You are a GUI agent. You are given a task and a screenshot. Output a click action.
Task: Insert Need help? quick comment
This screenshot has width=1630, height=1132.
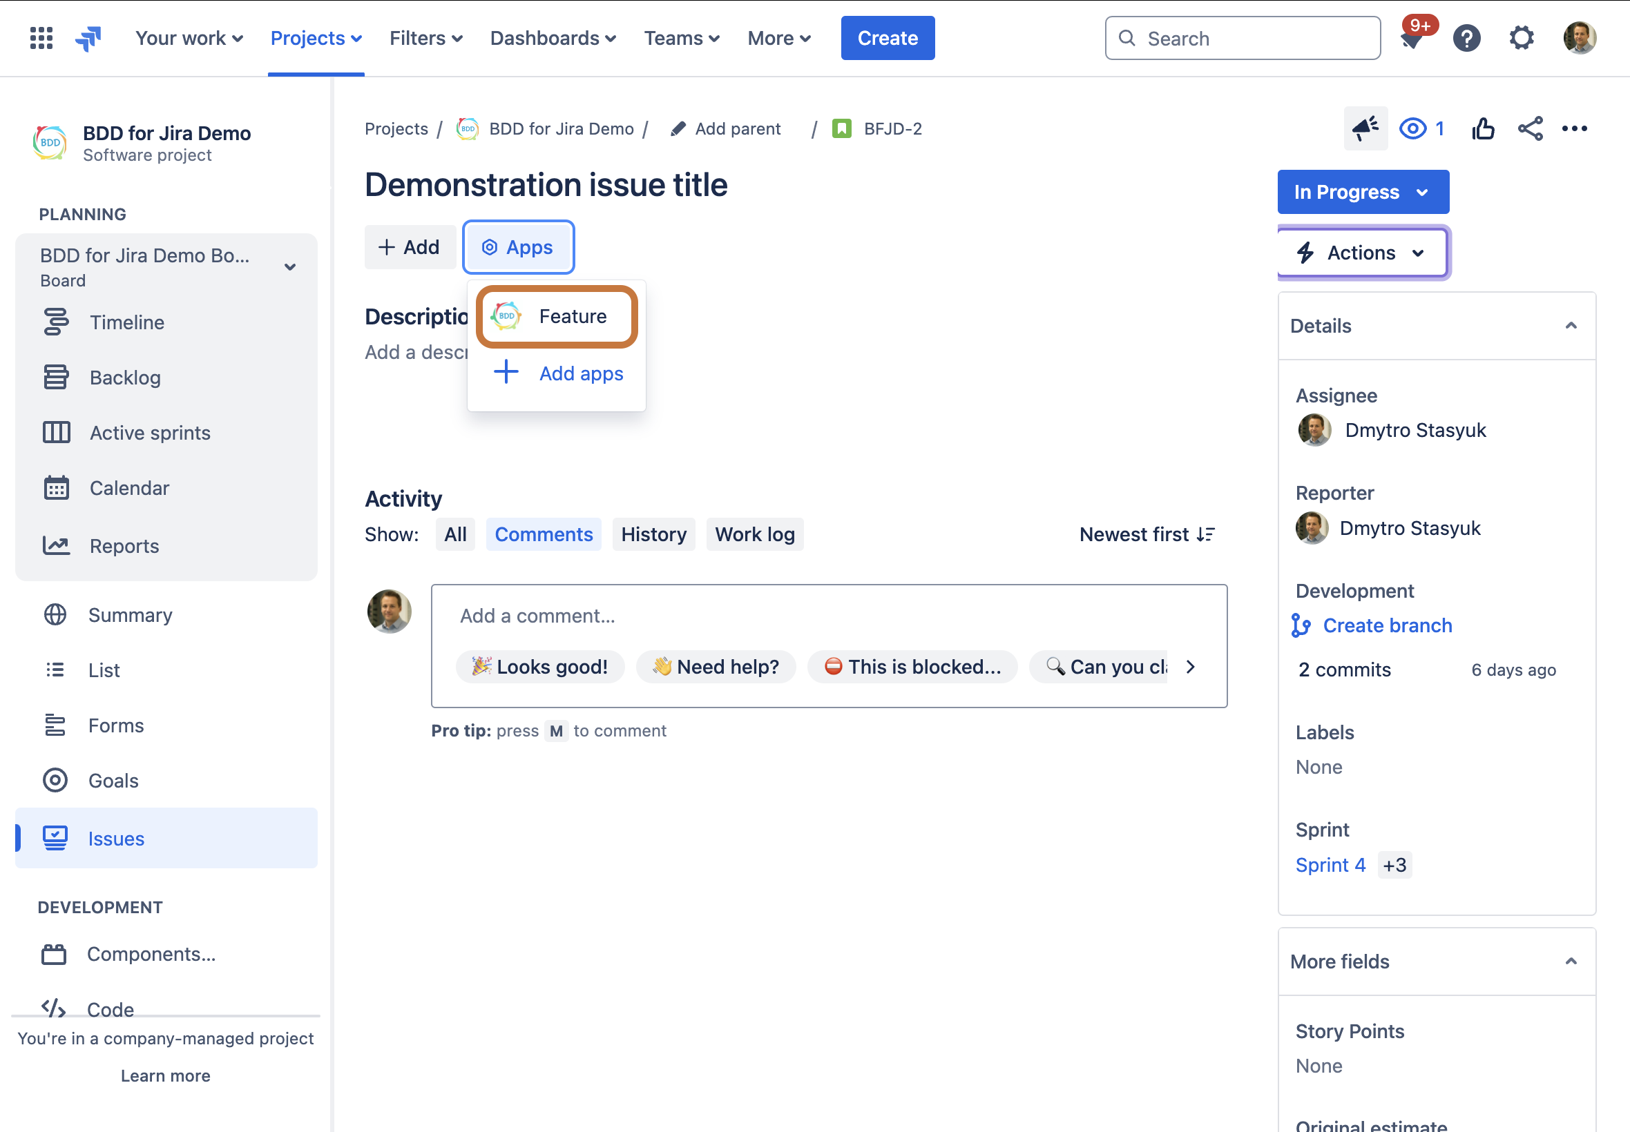pos(716,667)
